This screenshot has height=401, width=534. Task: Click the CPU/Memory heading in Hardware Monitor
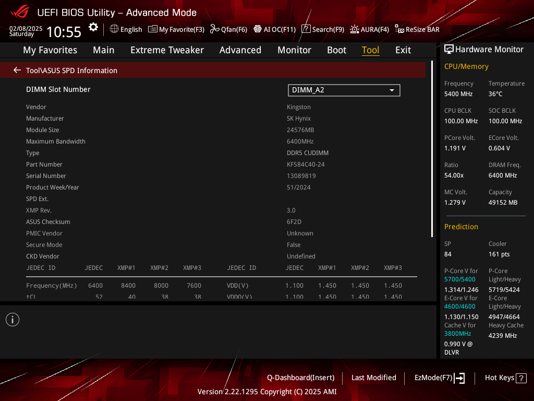466,66
